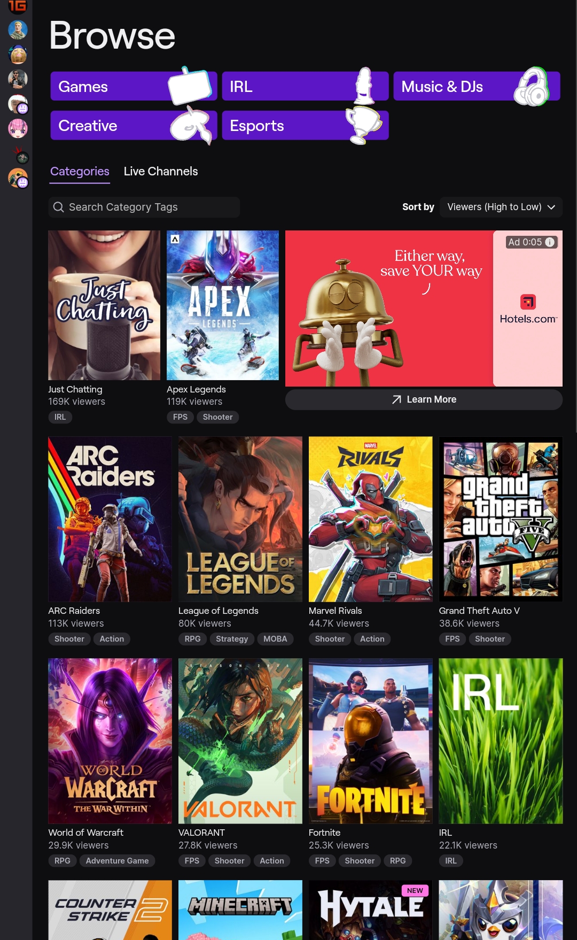Click the '25.3K viewers' text under Fortnite
The width and height of the screenshot is (577, 940).
coord(339,845)
